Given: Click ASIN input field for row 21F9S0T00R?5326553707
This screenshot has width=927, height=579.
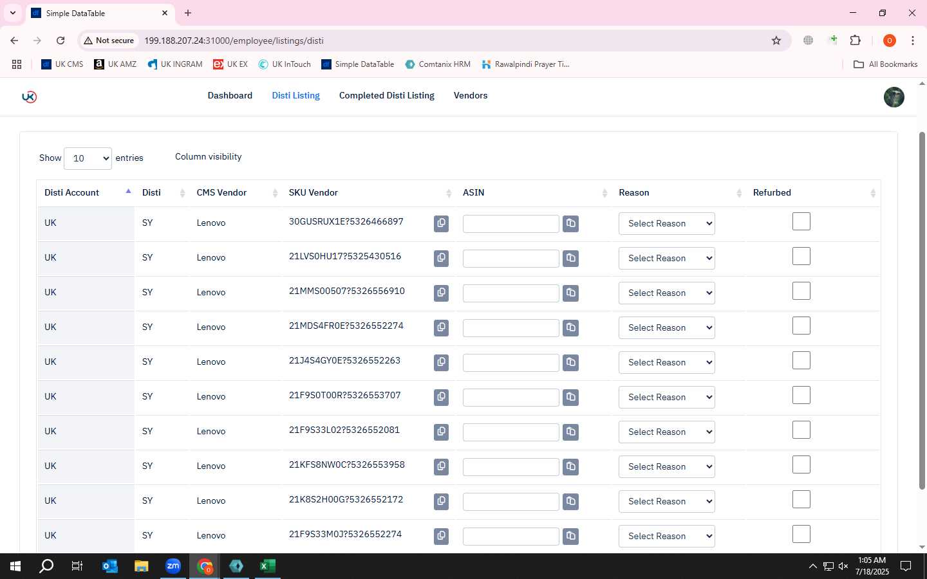Looking at the screenshot, I should 510,397.
